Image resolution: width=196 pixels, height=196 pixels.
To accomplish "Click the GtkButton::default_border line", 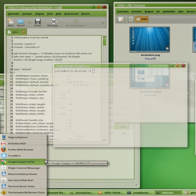I will [32, 82].
